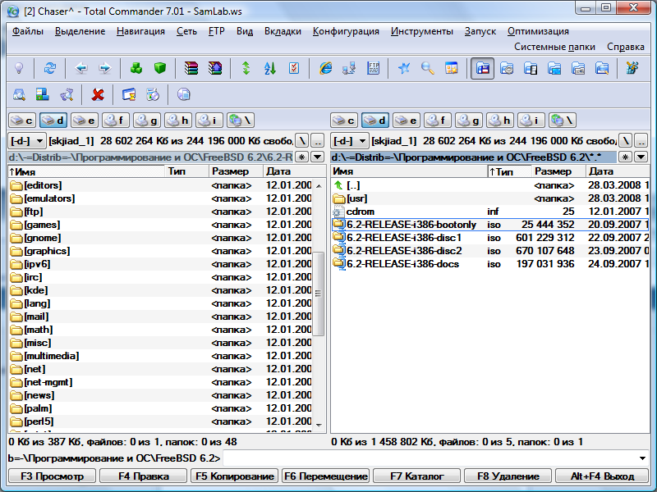The image size is (657, 492).
Task: Click the pressed panel view toolbar icon
Action: pos(482,68)
